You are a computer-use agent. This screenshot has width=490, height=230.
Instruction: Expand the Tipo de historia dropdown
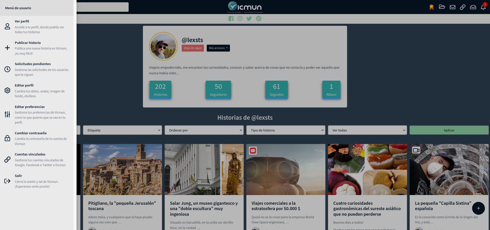[x=286, y=130]
